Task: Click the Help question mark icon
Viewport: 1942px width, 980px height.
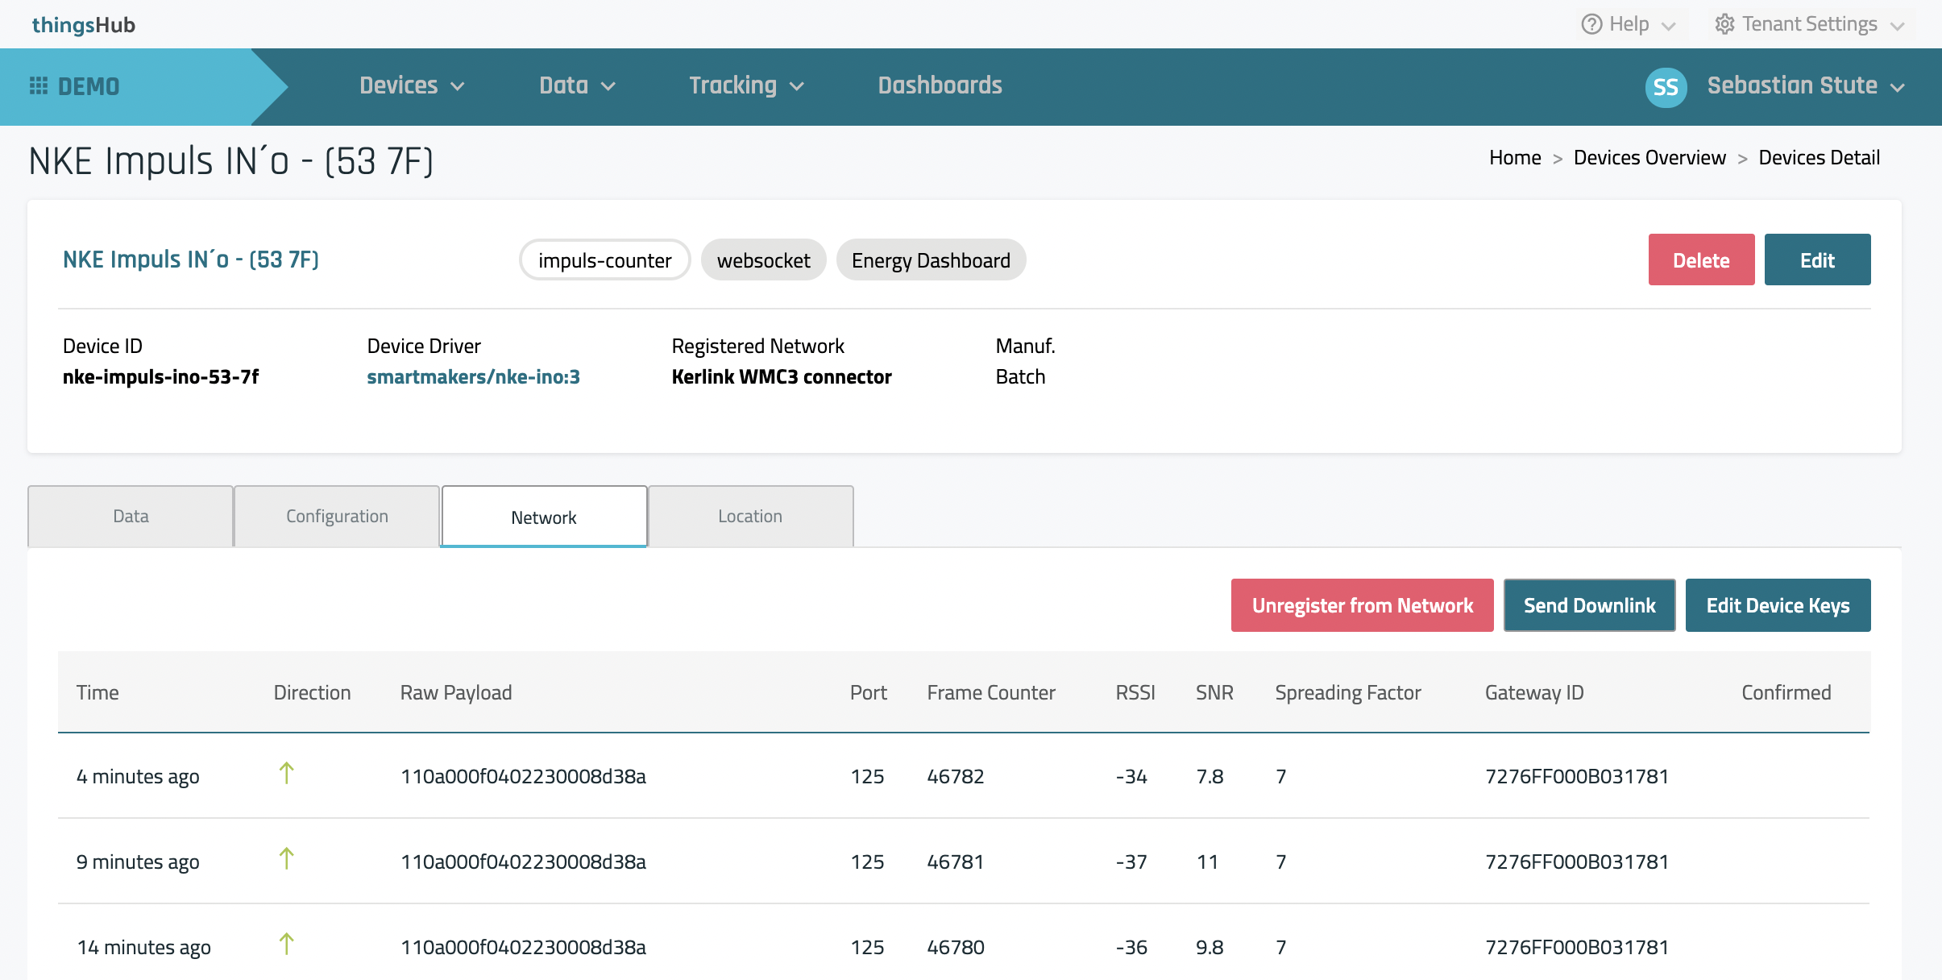Action: pos(1591,24)
